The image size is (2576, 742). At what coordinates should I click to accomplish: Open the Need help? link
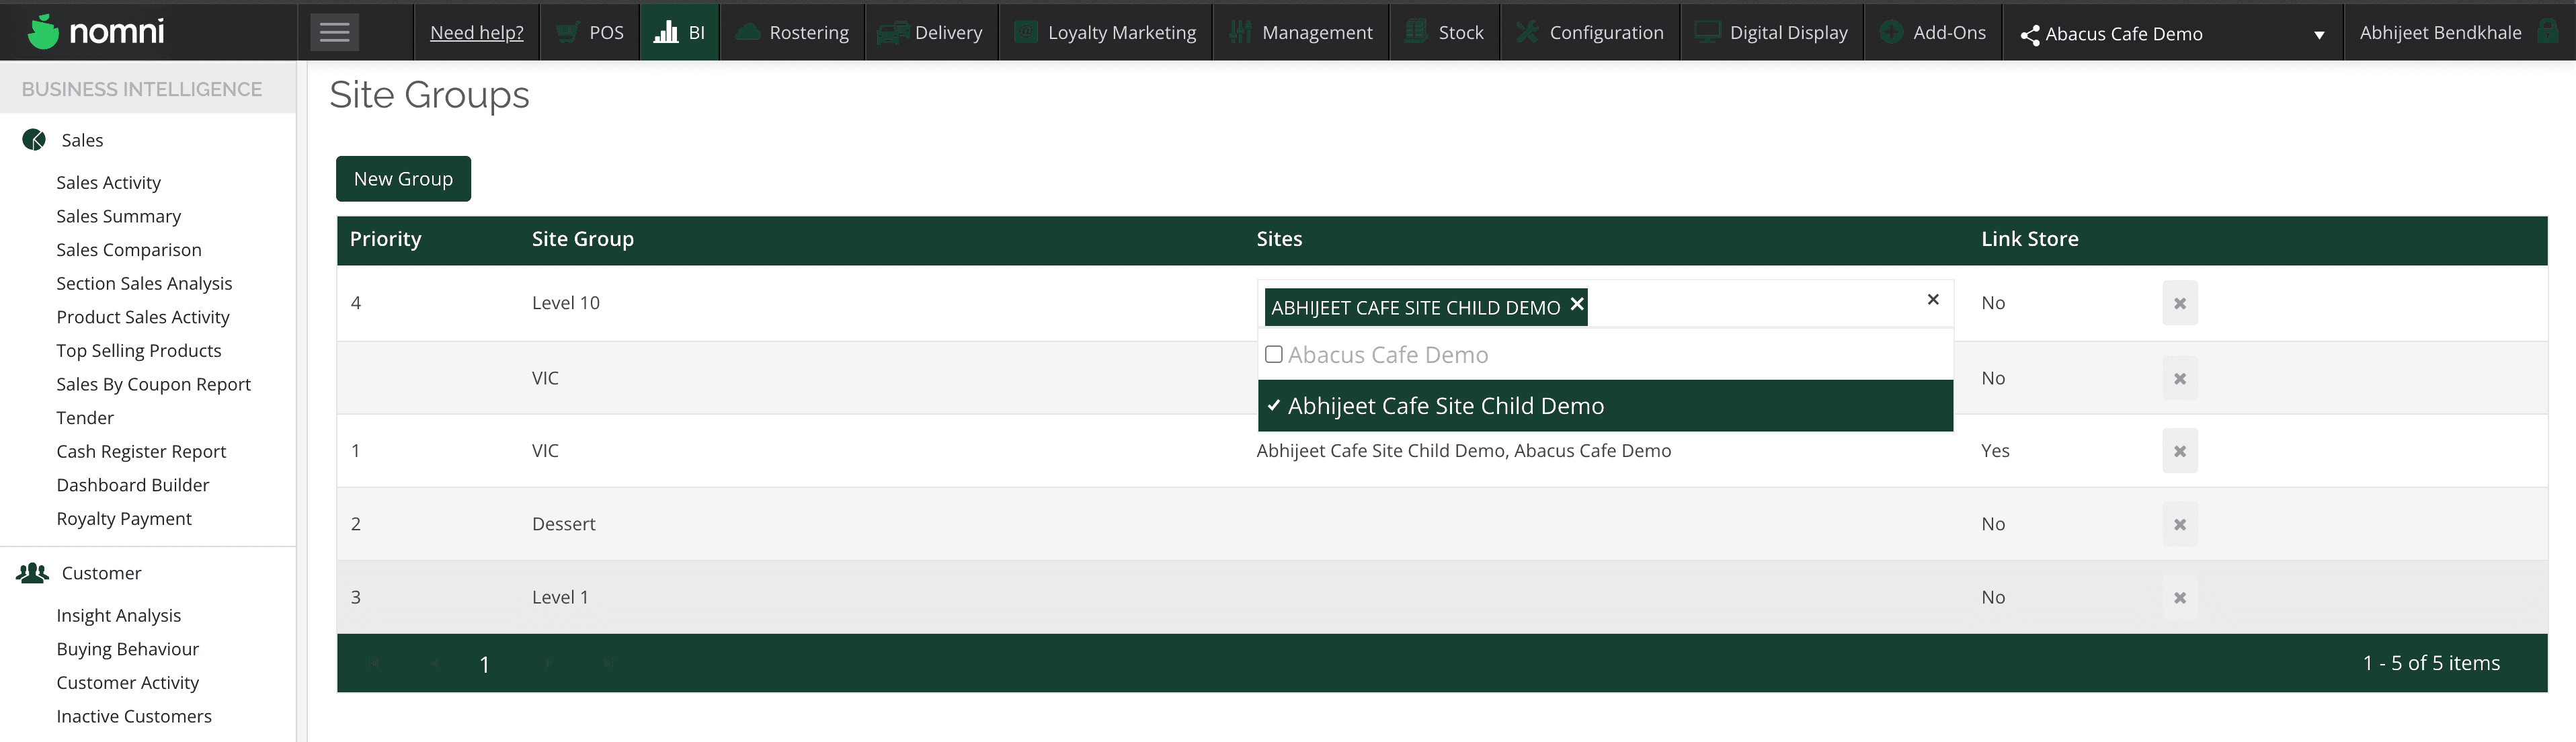476,33
